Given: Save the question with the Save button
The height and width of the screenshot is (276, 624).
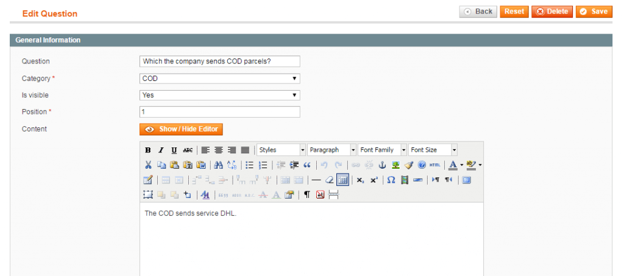Looking at the screenshot, I should (x=594, y=12).
